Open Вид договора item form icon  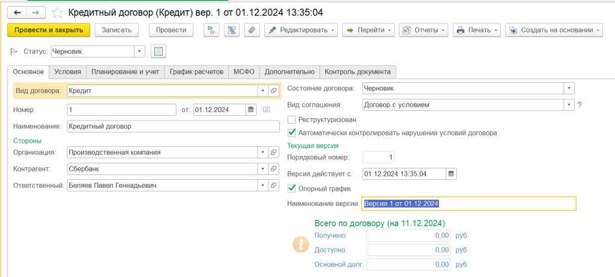(x=273, y=91)
